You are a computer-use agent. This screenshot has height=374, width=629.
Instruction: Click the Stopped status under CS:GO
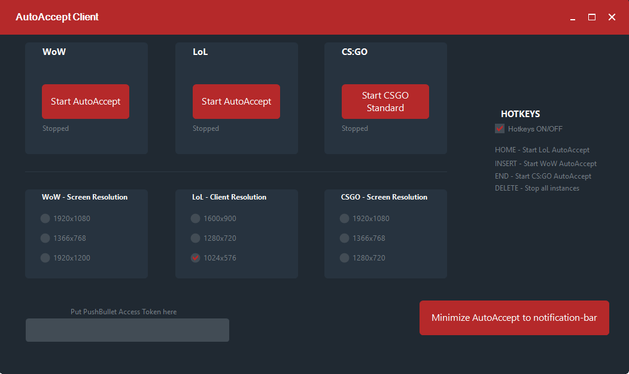355,128
